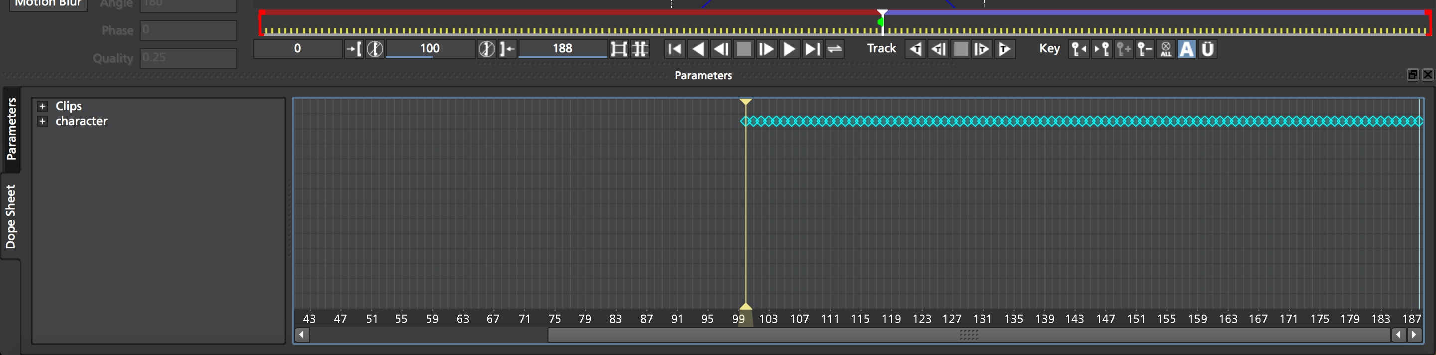
Task: Click the Motion Blur button
Action: [48, 4]
